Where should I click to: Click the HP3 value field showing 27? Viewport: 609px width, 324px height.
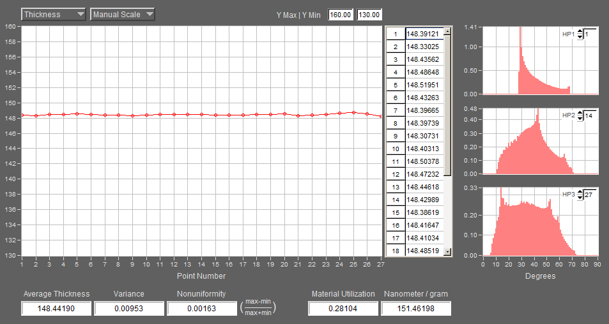[x=590, y=195]
